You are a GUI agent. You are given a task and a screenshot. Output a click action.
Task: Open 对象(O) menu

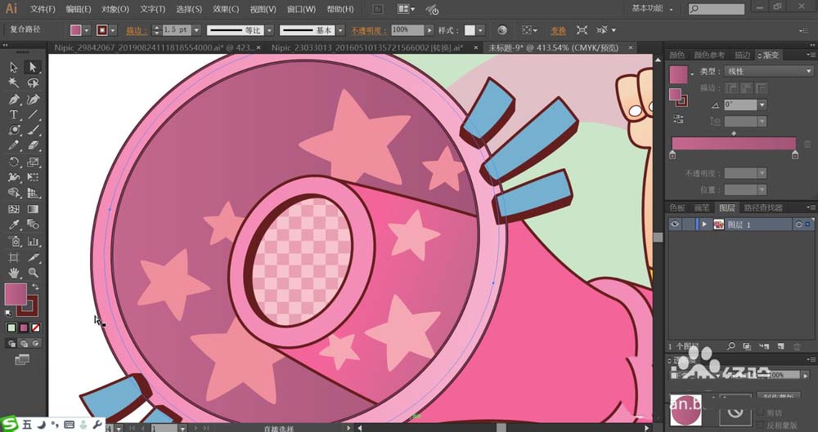pos(115,9)
